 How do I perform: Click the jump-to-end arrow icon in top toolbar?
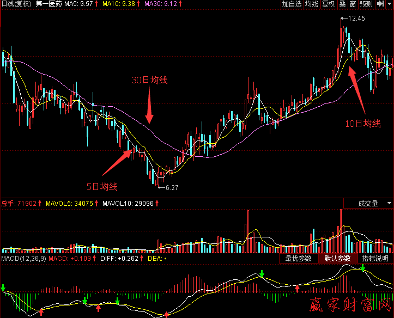pyautogui.click(x=380, y=4)
